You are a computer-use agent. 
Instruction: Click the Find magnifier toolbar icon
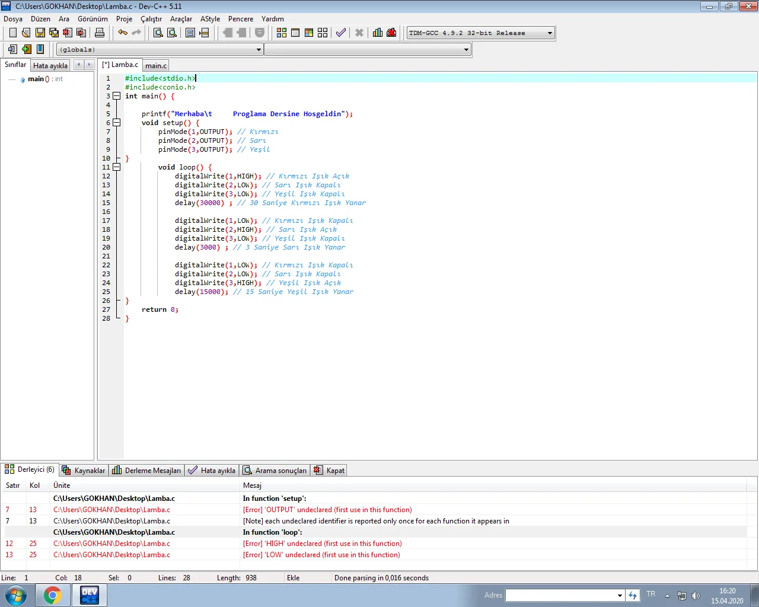[158, 33]
